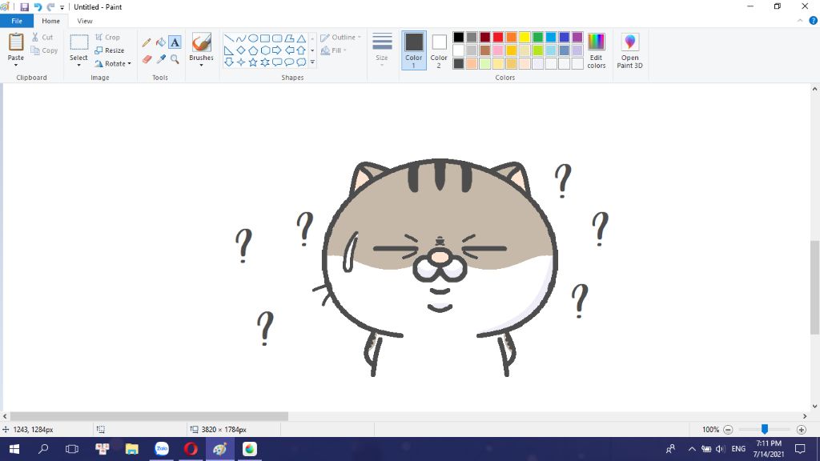820x461 pixels.
Task: Choose the Oval shape
Action: click(x=253, y=38)
